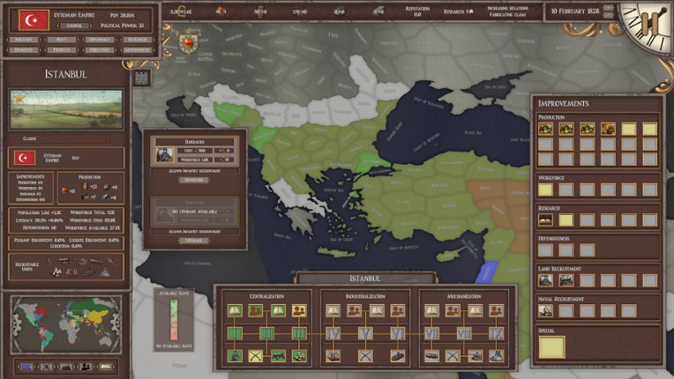Click the first Research improvement icon

[546, 219]
